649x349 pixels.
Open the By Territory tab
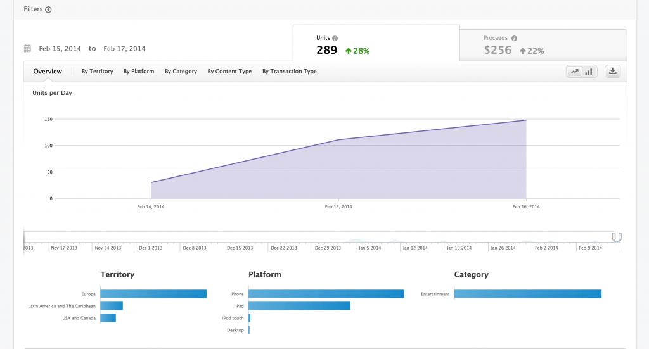click(x=97, y=72)
